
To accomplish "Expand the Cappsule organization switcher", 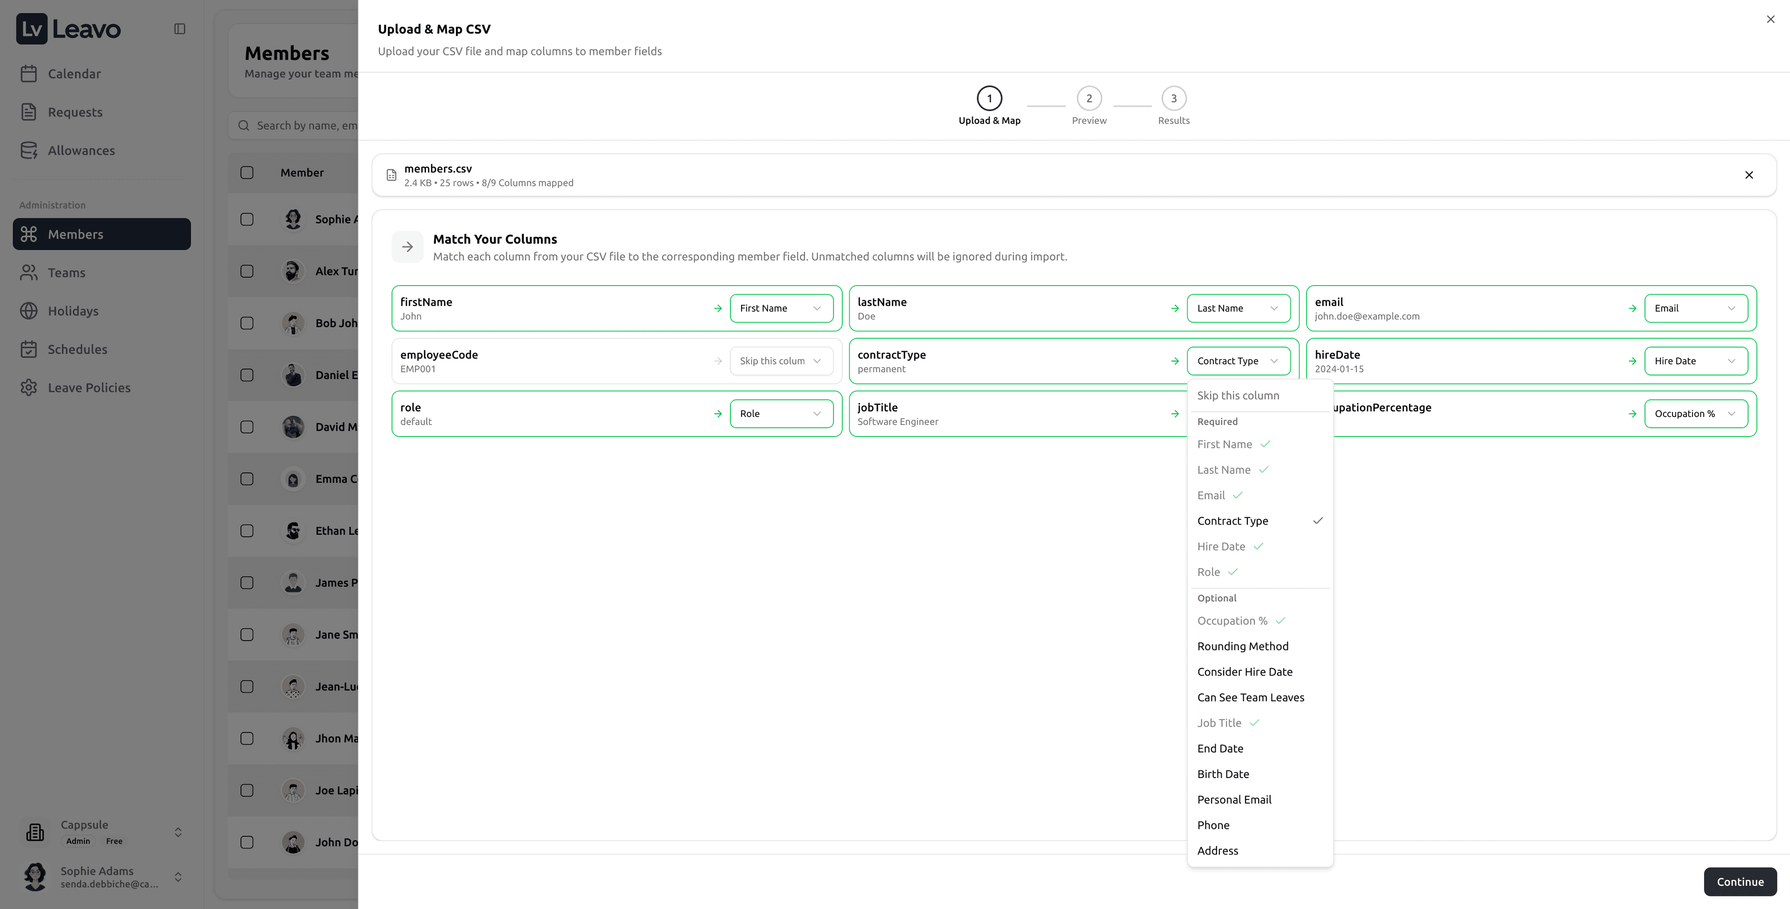I will point(178,832).
